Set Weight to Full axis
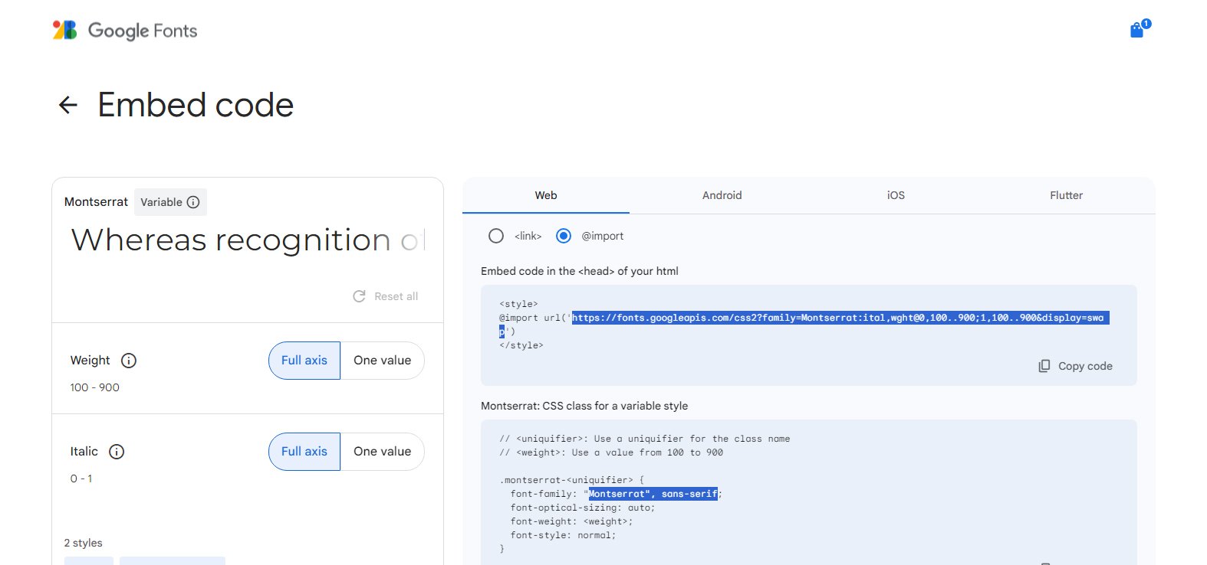 (304, 361)
